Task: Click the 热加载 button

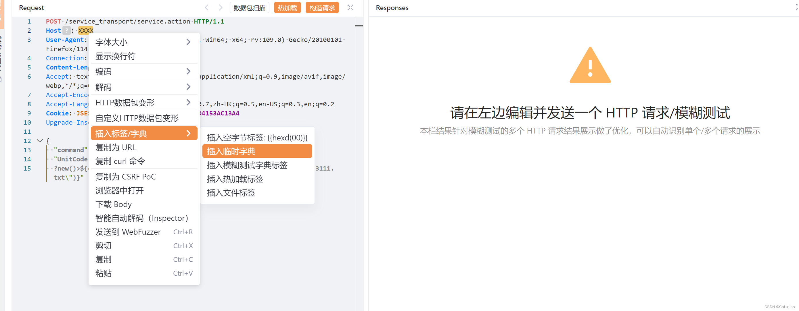Action: (287, 8)
